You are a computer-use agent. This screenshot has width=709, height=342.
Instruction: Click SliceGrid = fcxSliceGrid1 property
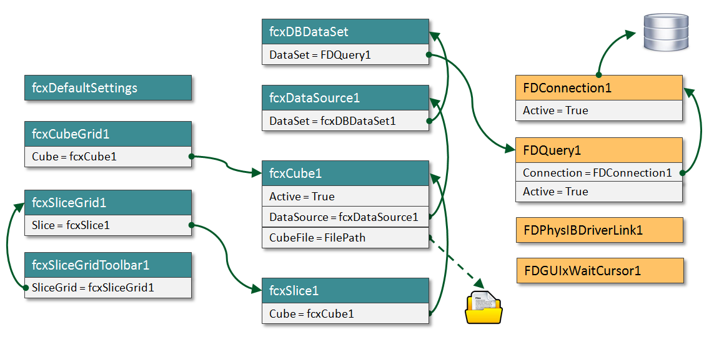[x=108, y=287]
